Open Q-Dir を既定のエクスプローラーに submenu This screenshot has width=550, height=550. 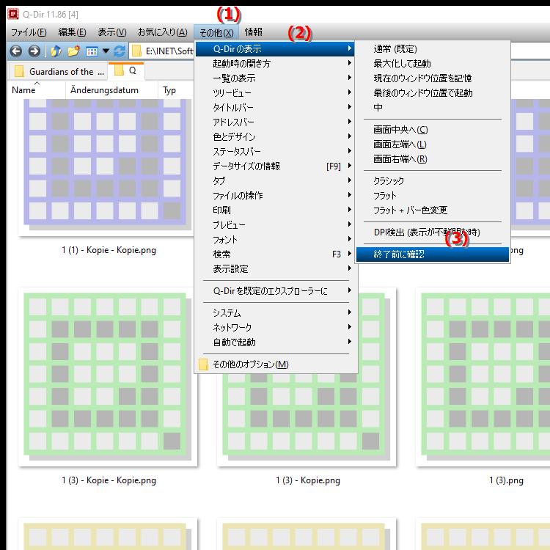(275, 291)
